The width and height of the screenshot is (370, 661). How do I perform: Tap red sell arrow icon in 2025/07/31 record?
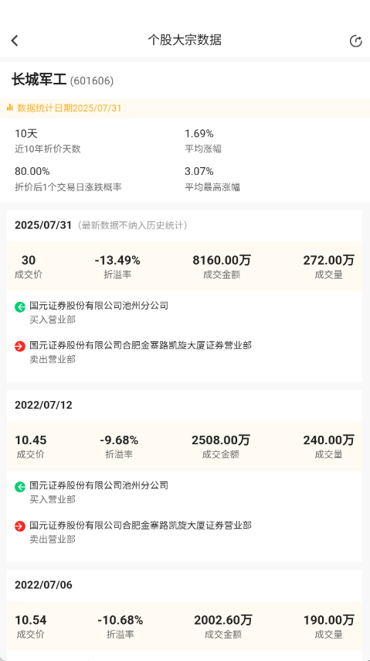[20, 347]
